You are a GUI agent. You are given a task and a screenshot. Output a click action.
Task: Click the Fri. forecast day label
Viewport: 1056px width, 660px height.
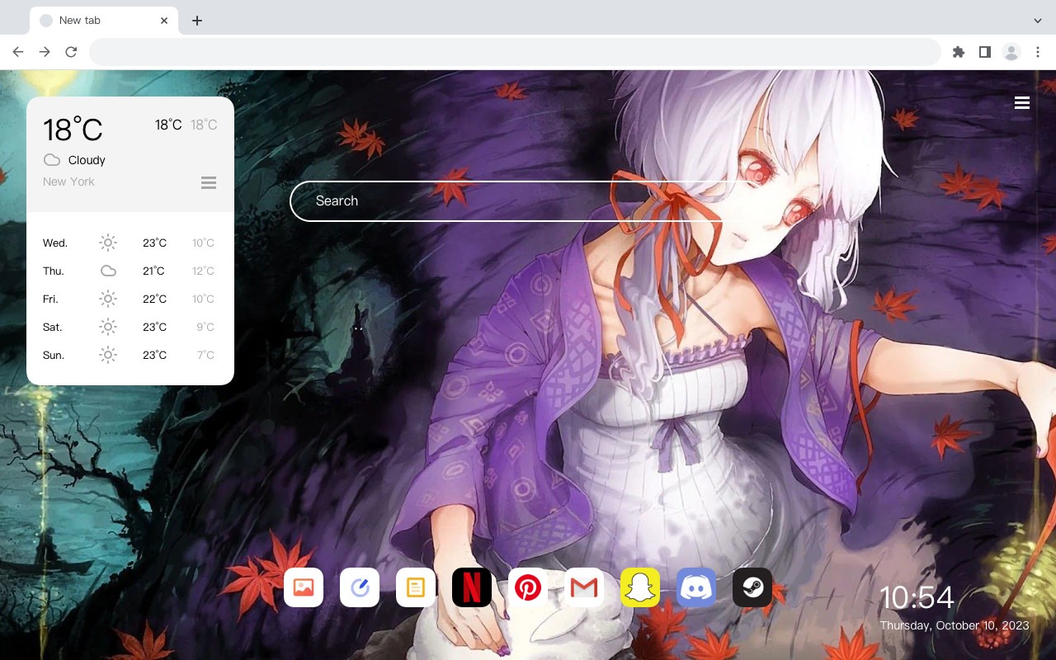point(51,299)
